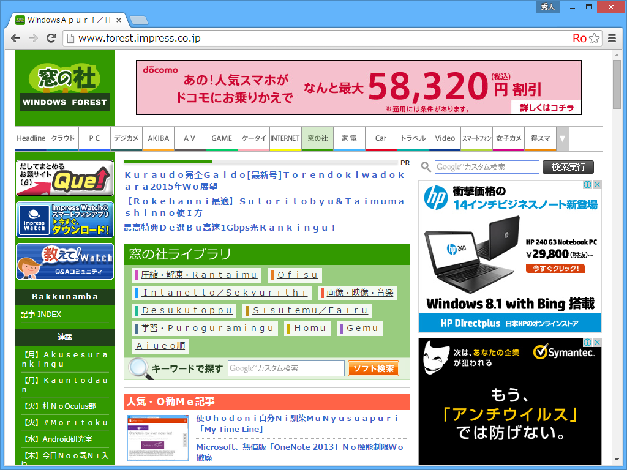Click the 秀人 profile badge in titlebar
Image resolution: width=627 pixels, height=470 pixels.
pyautogui.click(x=547, y=6)
